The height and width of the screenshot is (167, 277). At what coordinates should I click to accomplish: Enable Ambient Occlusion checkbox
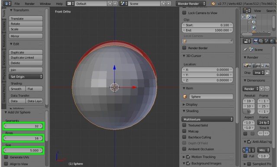pyautogui.click(x=184, y=149)
